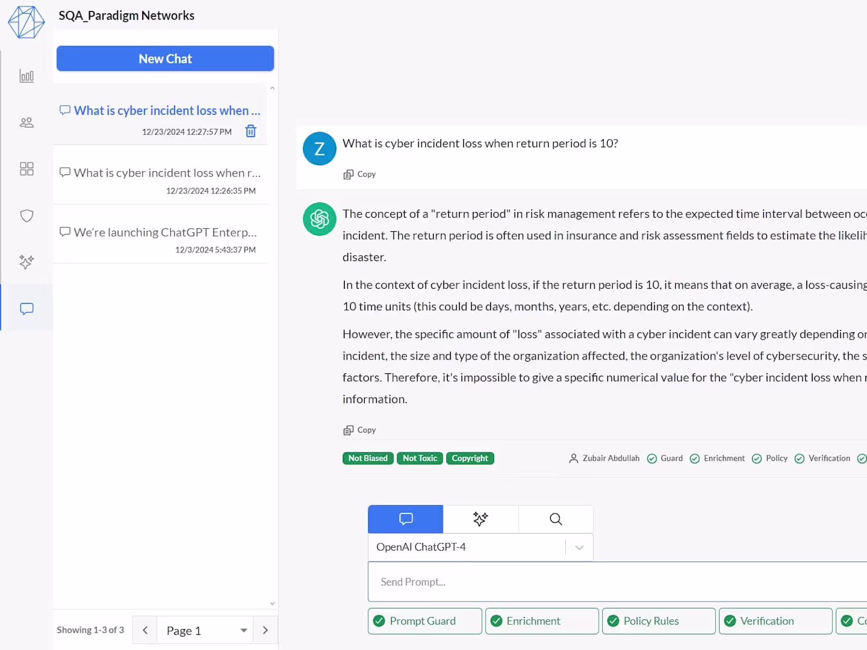Copy the ChatGPT response text
The width and height of the screenshot is (867, 650).
pyautogui.click(x=360, y=430)
